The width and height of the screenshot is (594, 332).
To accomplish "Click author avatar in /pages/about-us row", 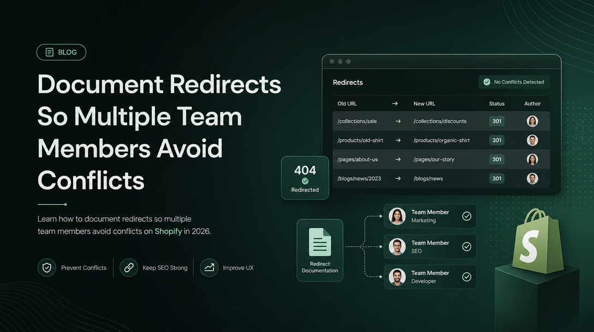I will [532, 159].
